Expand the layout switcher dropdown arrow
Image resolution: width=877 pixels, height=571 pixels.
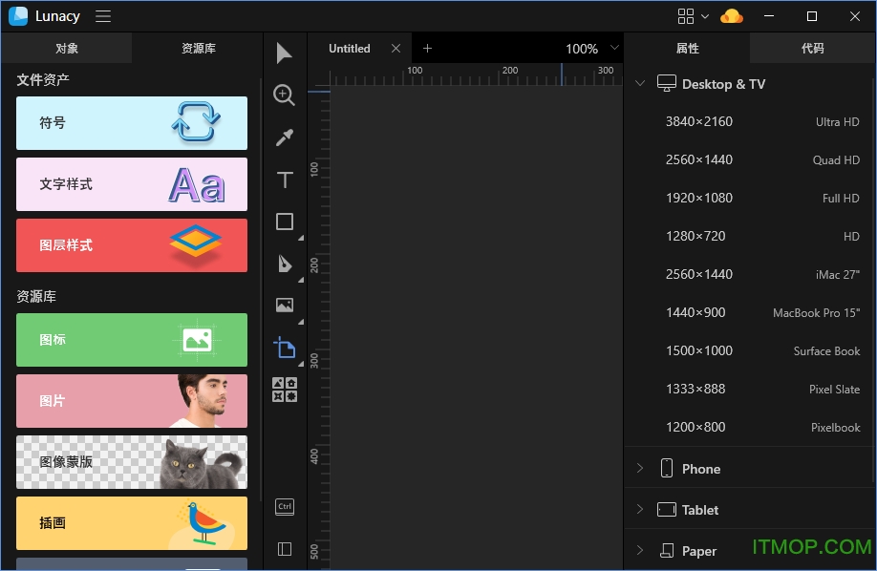pos(705,16)
